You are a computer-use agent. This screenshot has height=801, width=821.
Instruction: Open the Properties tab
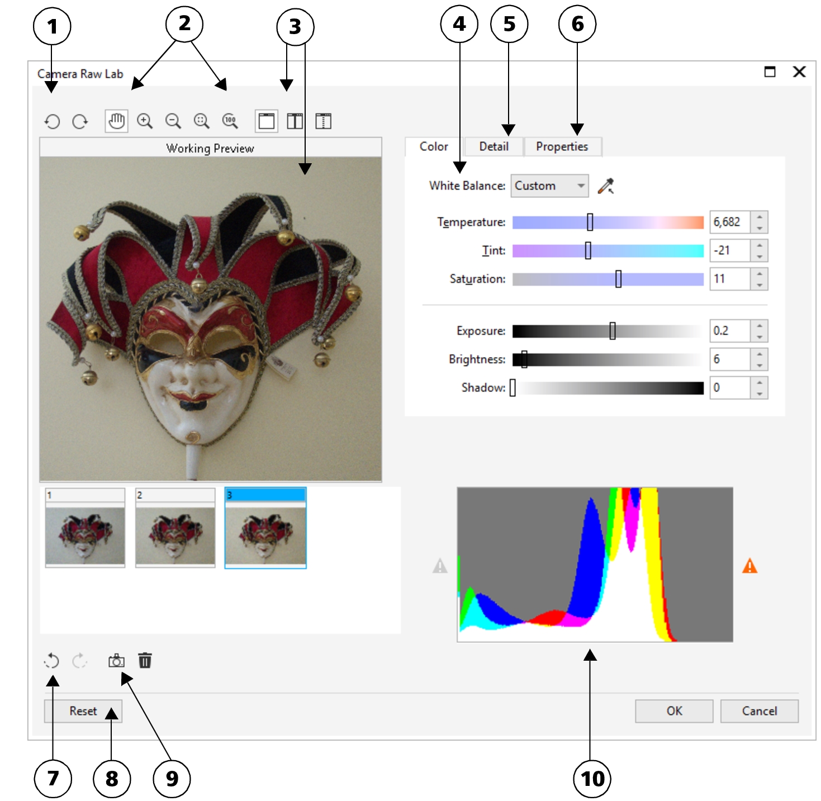click(x=562, y=146)
